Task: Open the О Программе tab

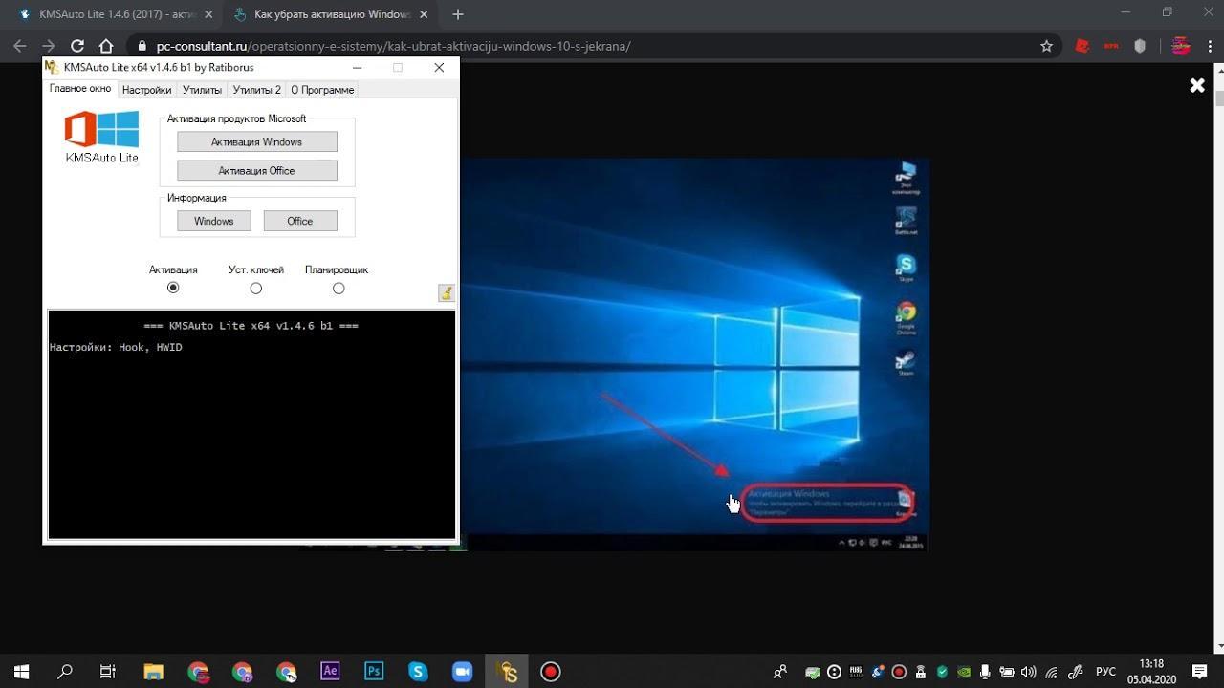Action: pos(322,90)
